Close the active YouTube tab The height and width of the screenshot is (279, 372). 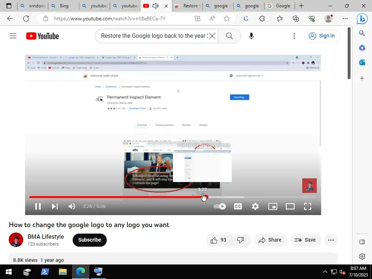coord(166,6)
